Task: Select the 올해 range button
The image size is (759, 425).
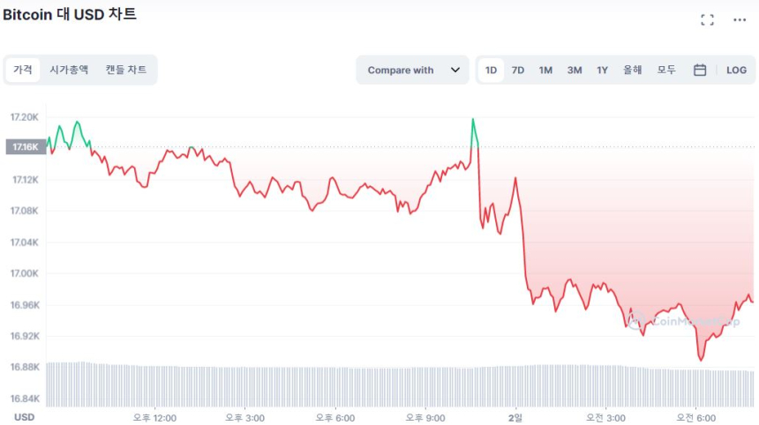Action: 632,71
